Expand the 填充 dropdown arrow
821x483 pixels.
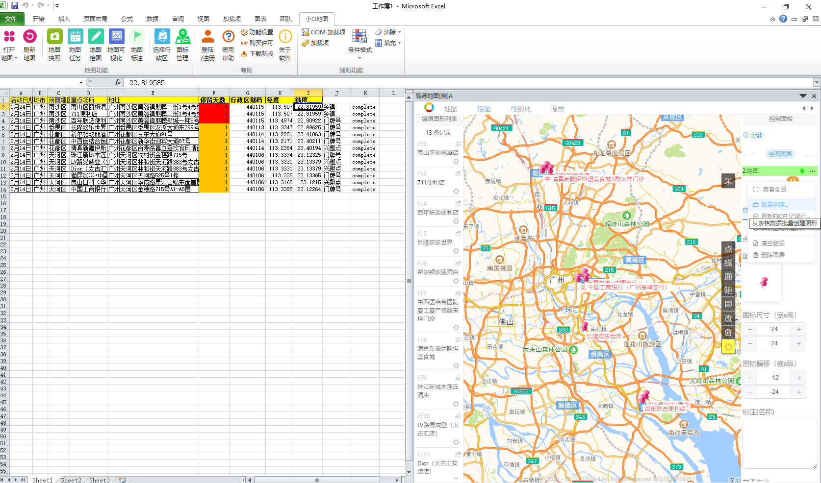pos(400,43)
